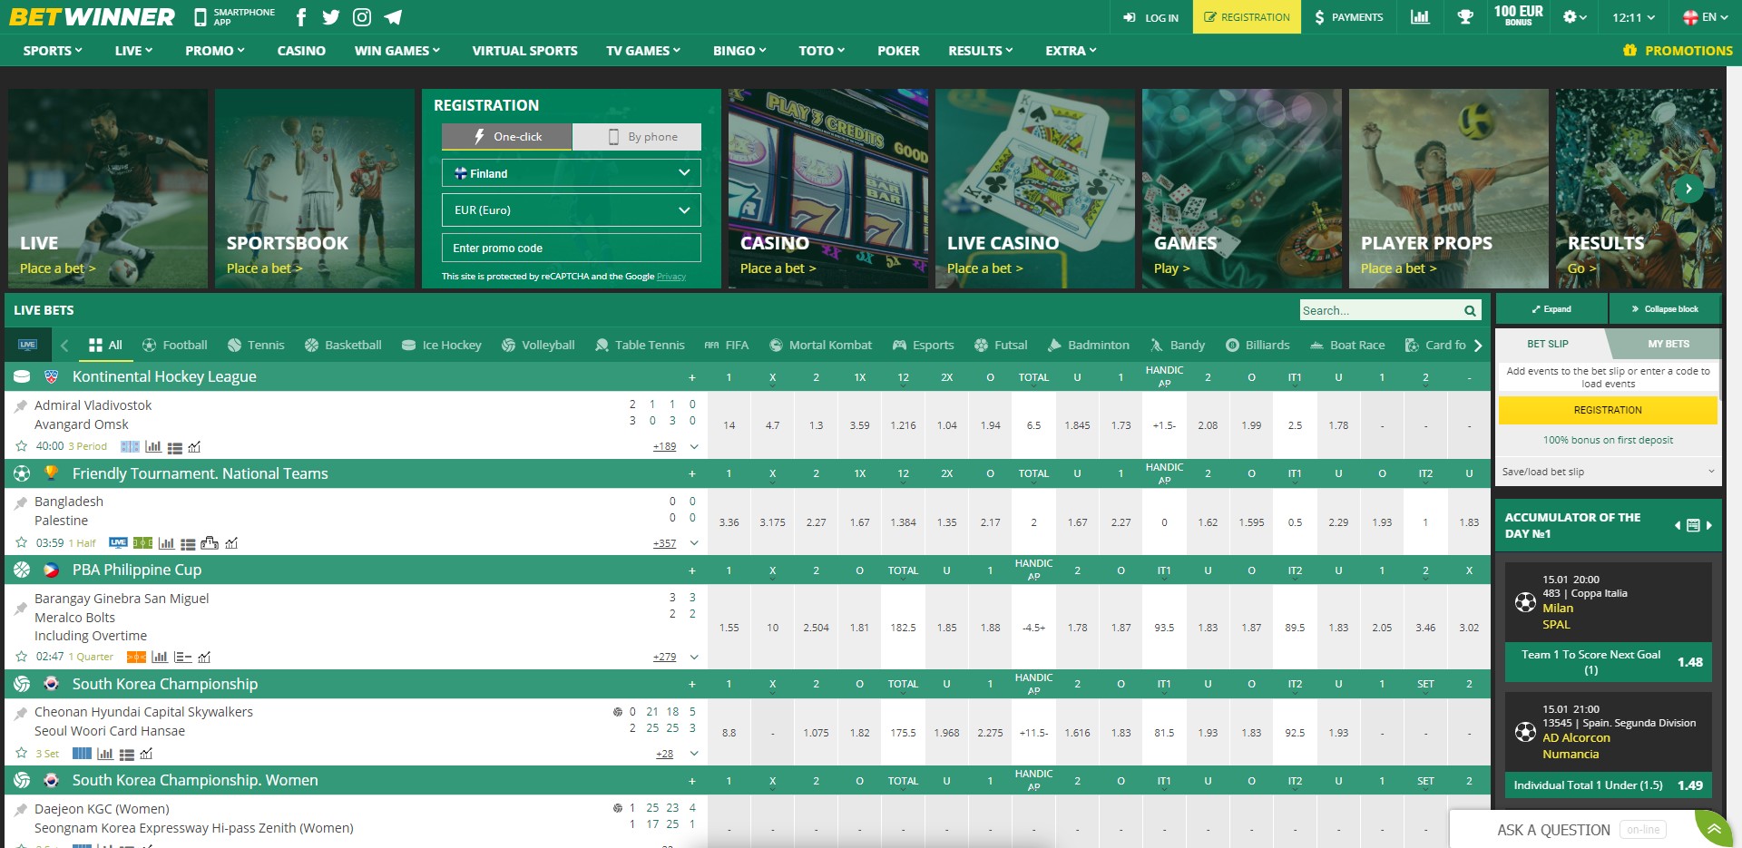
Task: Filter live bets by Table Tennis
Action: 640,345
